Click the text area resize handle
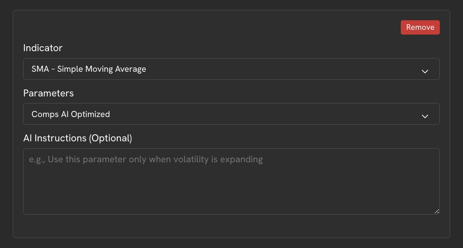 [437, 211]
